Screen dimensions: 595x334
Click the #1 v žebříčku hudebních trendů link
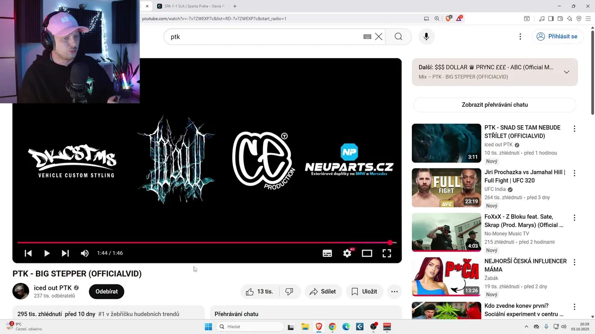click(139, 314)
